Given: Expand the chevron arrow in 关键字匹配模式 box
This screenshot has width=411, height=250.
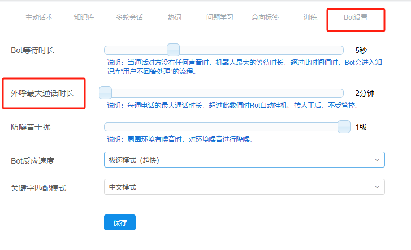Looking at the screenshot, I should [377, 187].
